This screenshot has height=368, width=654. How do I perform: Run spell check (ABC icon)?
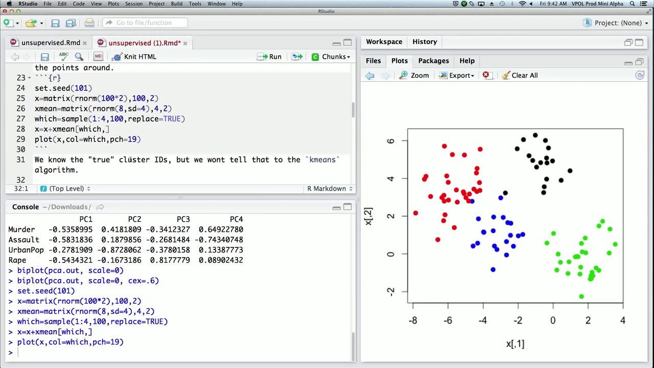point(63,57)
